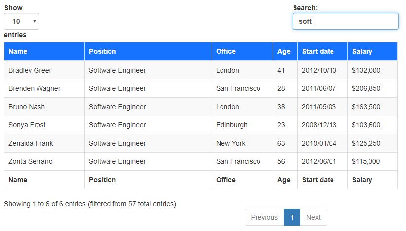Screen dimensions: 406x231
Task: Select the Zenaida Frank entry
Action: click(x=31, y=143)
